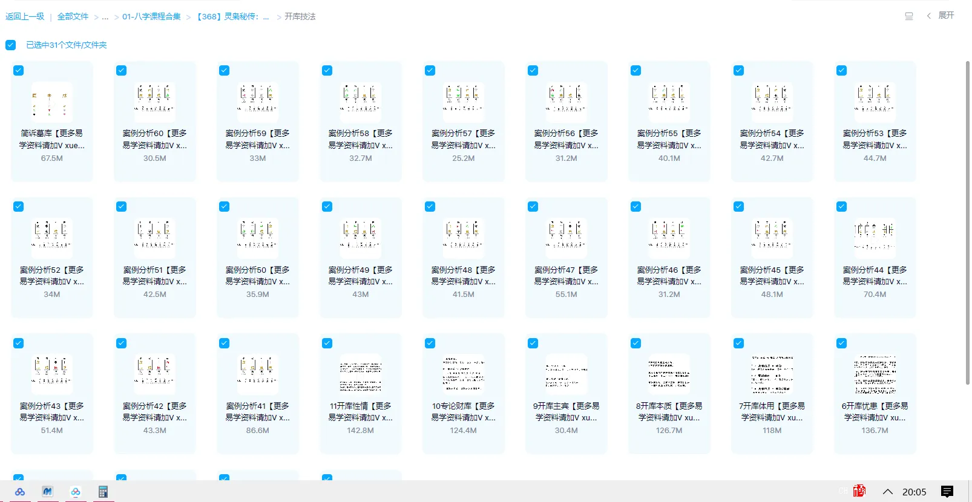Viewport: 972px width, 502px height.
Task: Open the notification center speech bubble
Action: click(947, 492)
